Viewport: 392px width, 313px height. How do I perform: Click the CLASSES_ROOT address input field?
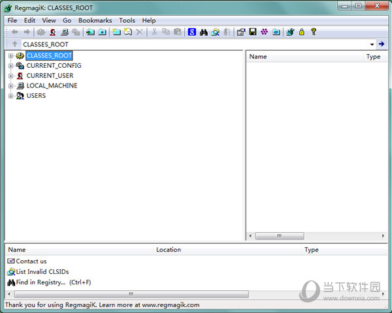coord(195,44)
